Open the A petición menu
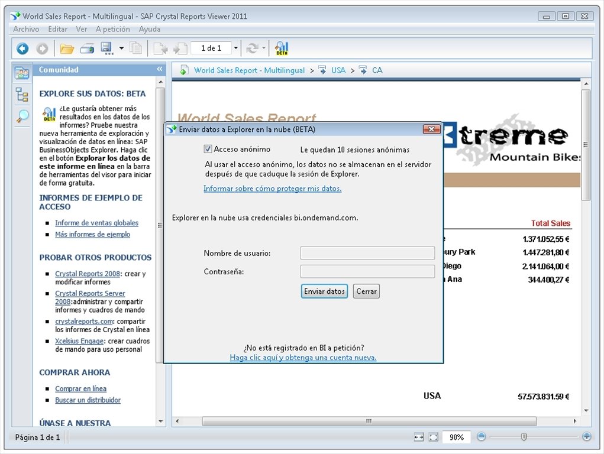The image size is (604, 454). coord(113,30)
